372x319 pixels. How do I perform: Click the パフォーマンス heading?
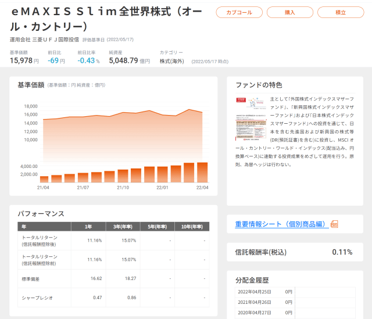[41, 214]
